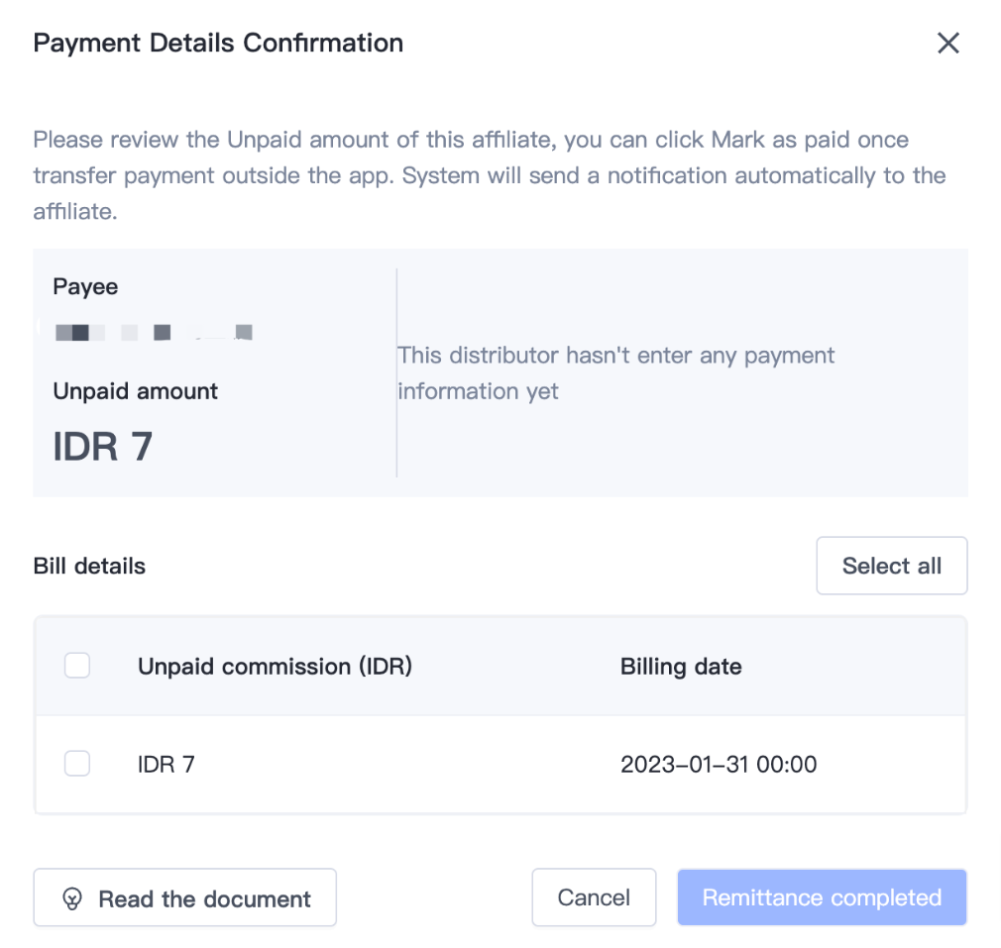The width and height of the screenshot is (1001, 948).
Task: Click the lightbulb icon beside Read the document
Action: 71,898
